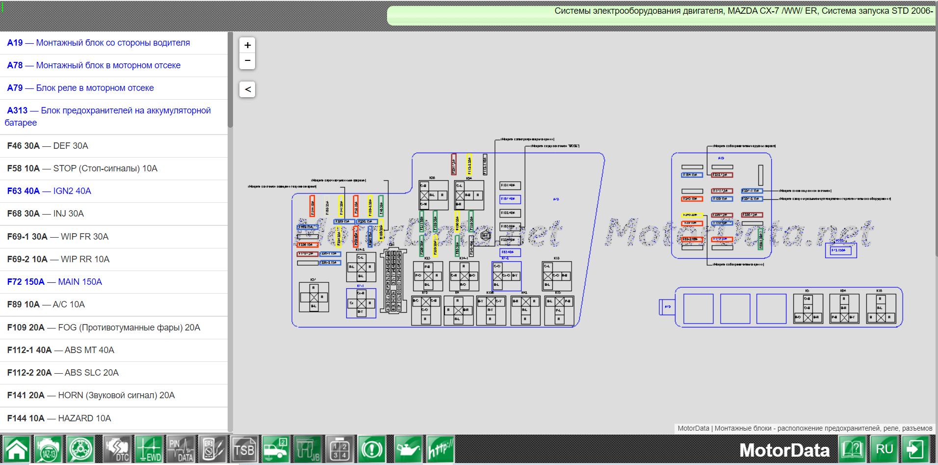Screen dimensions: 938x465
Task: Click the http:// web link icon
Action: tap(440, 449)
